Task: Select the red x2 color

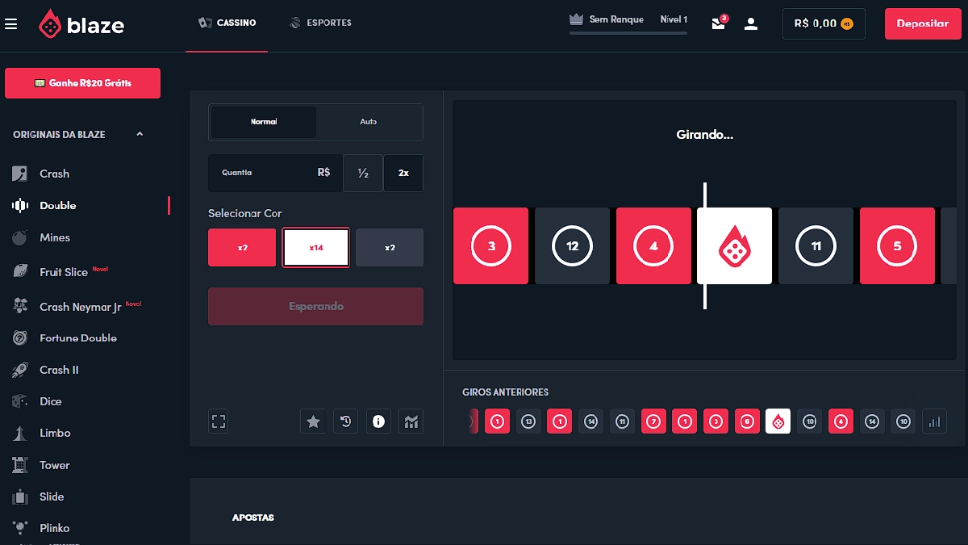Action: (x=242, y=247)
